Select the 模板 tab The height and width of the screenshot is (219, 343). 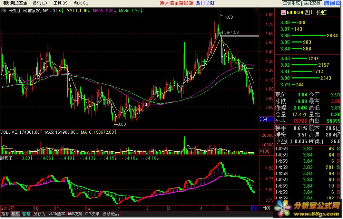(x=16, y=214)
